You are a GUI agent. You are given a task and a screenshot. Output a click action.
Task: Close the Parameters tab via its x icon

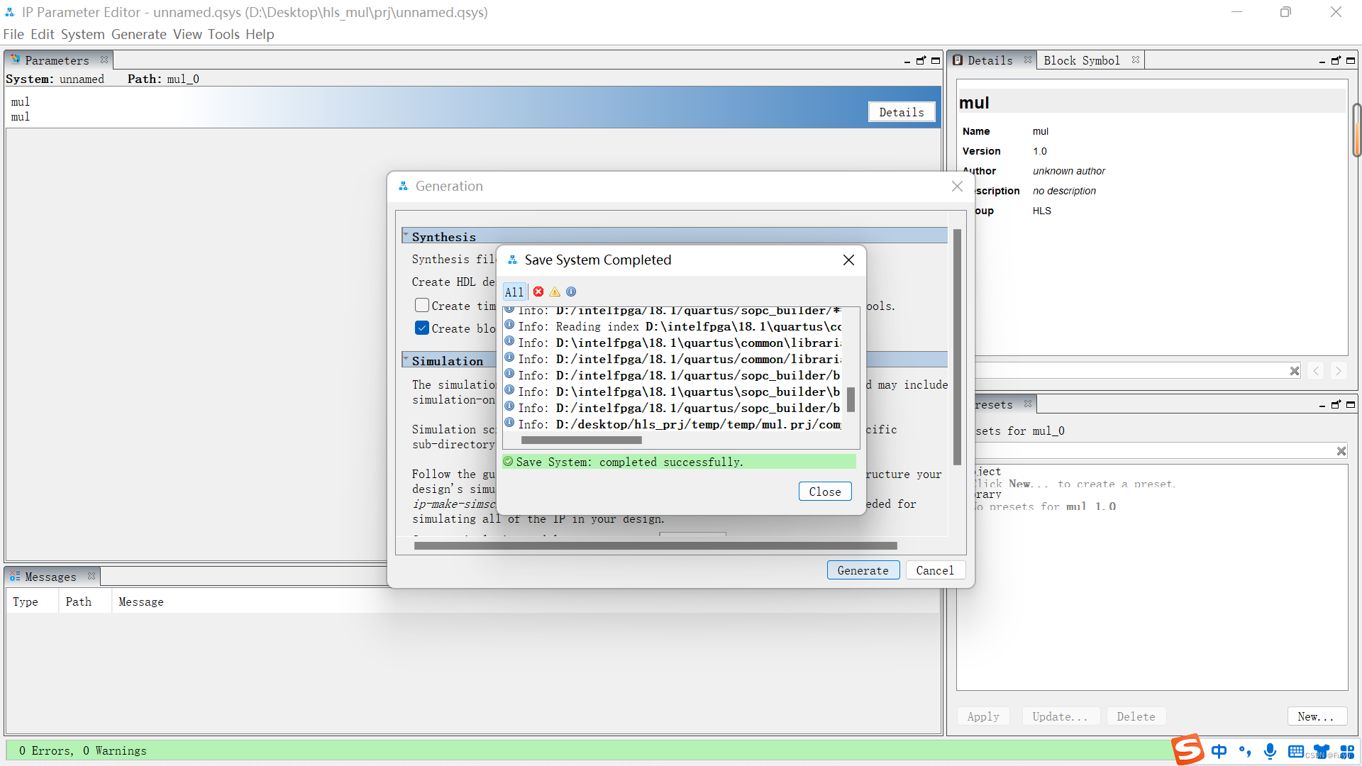(104, 60)
